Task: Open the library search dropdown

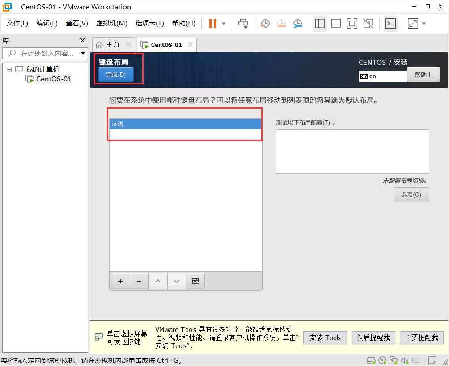Action: (82, 53)
